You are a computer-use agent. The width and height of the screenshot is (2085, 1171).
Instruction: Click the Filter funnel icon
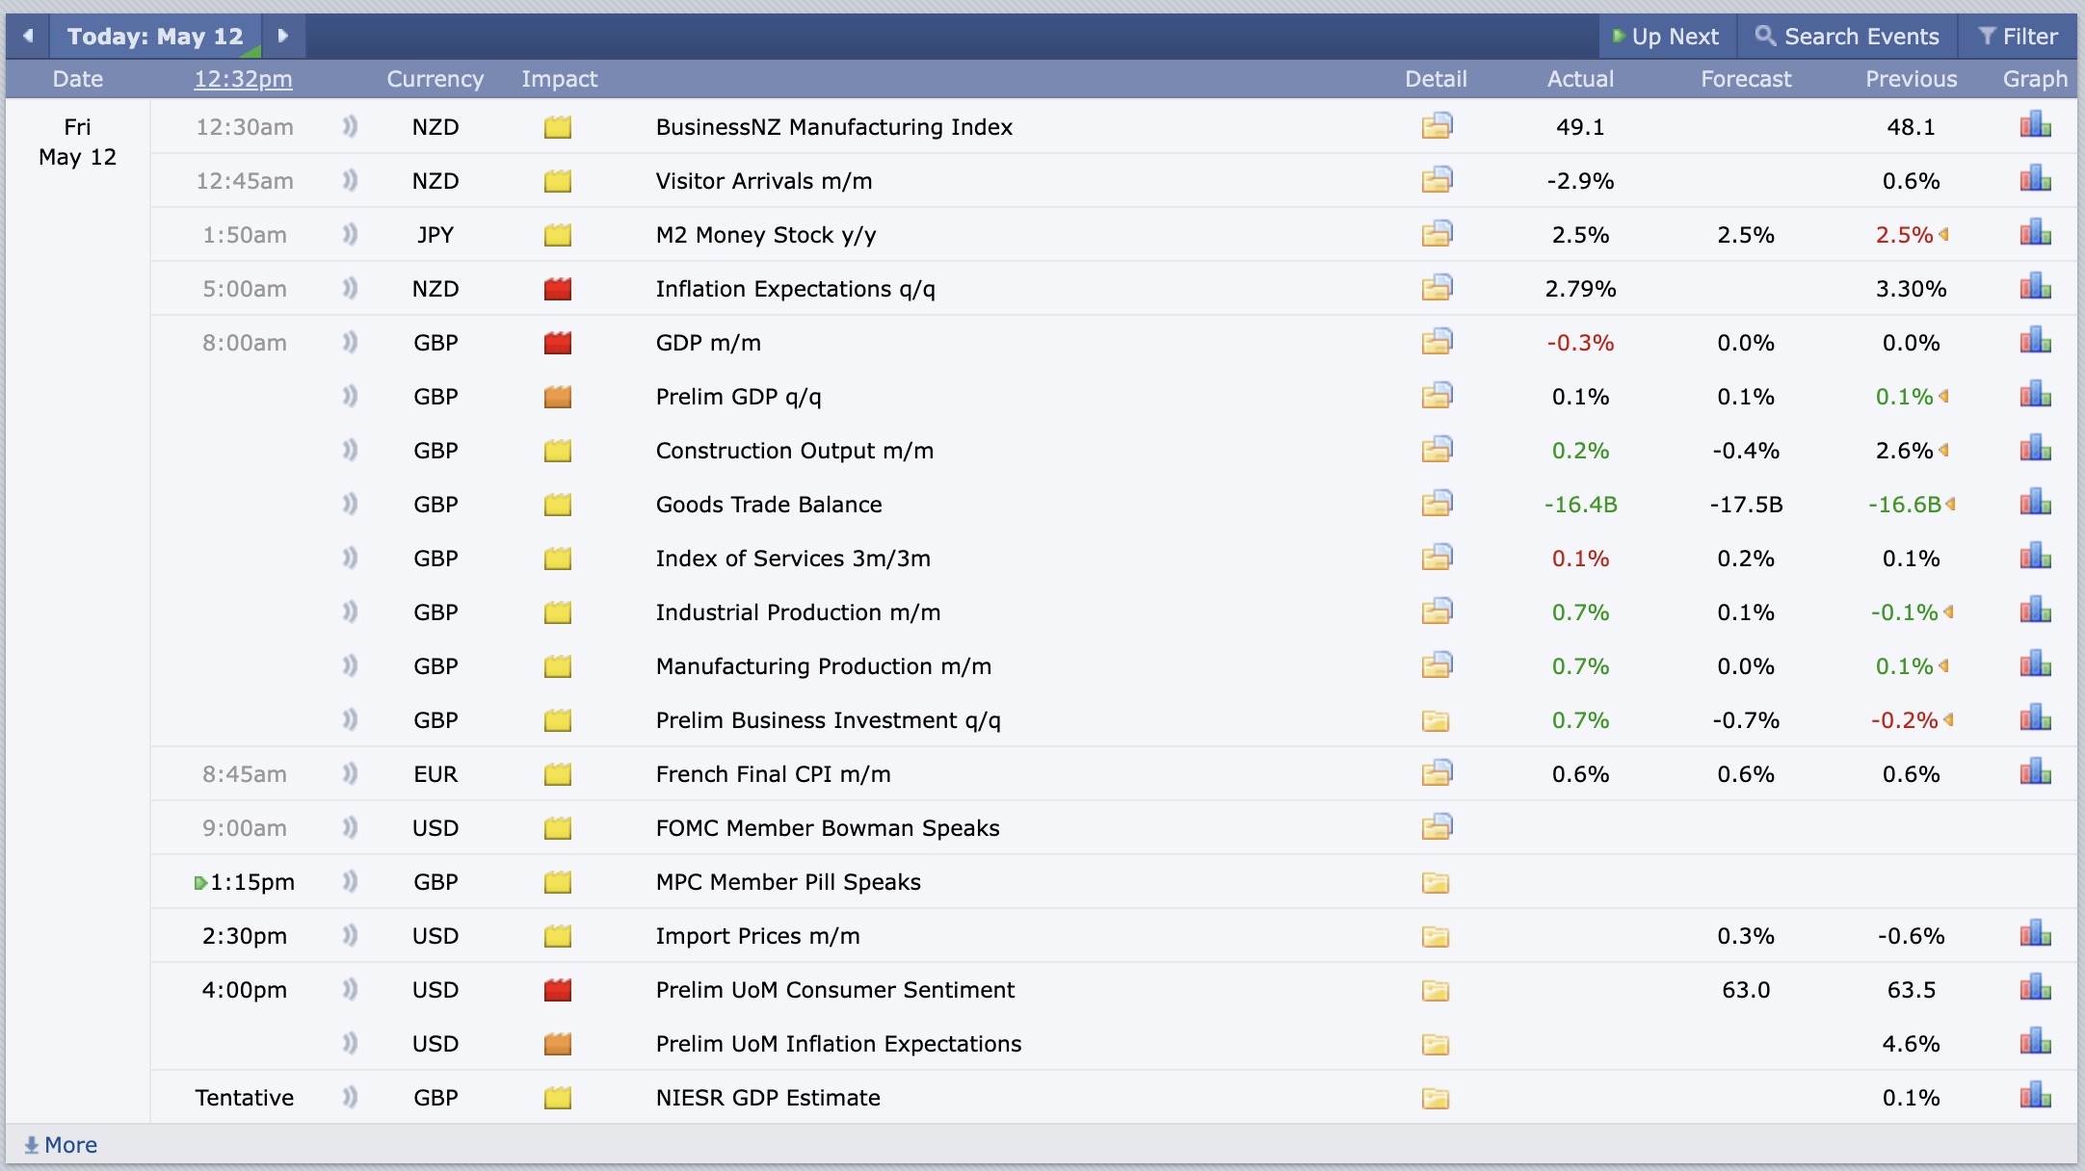pos(1988,36)
